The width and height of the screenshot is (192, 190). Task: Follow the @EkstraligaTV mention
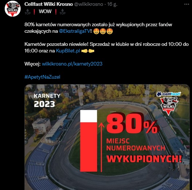(x=75, y=31)
